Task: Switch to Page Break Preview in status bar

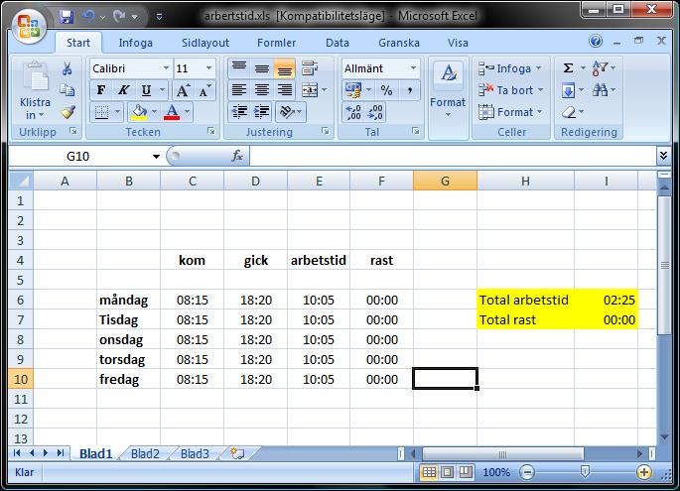Action: [466, 472]
